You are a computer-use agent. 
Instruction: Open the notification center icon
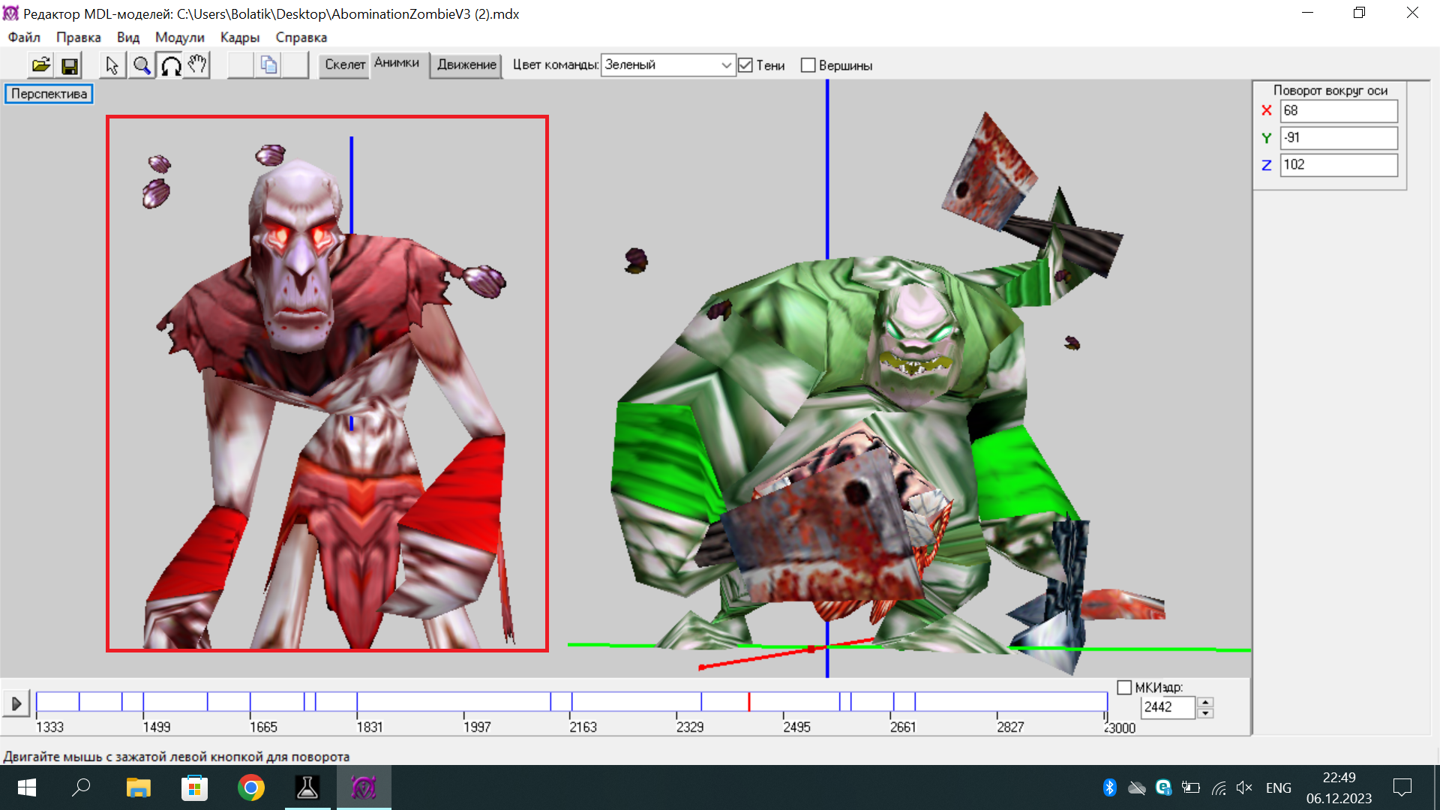1402,787
